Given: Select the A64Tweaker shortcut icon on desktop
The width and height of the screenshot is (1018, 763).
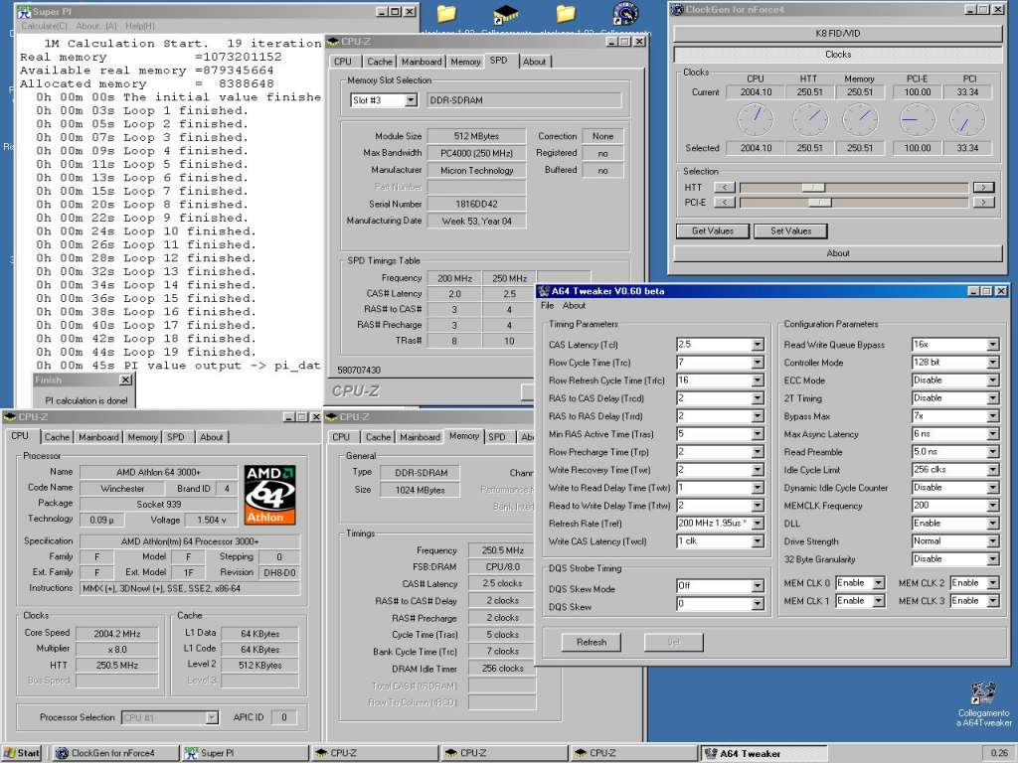Looking at the screenshot, I should [983, 692].
